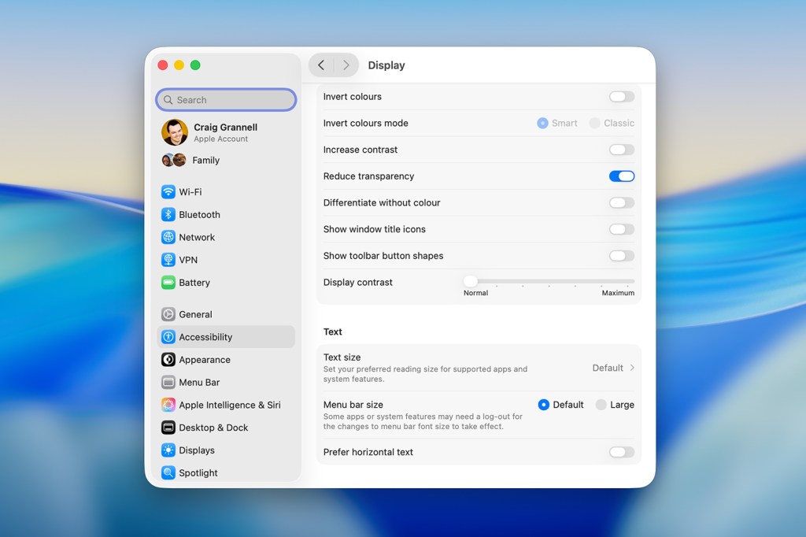The width and height of the screenshot is (806, 537).
Task: Open Spotlight settings icon
Action: 168,473
